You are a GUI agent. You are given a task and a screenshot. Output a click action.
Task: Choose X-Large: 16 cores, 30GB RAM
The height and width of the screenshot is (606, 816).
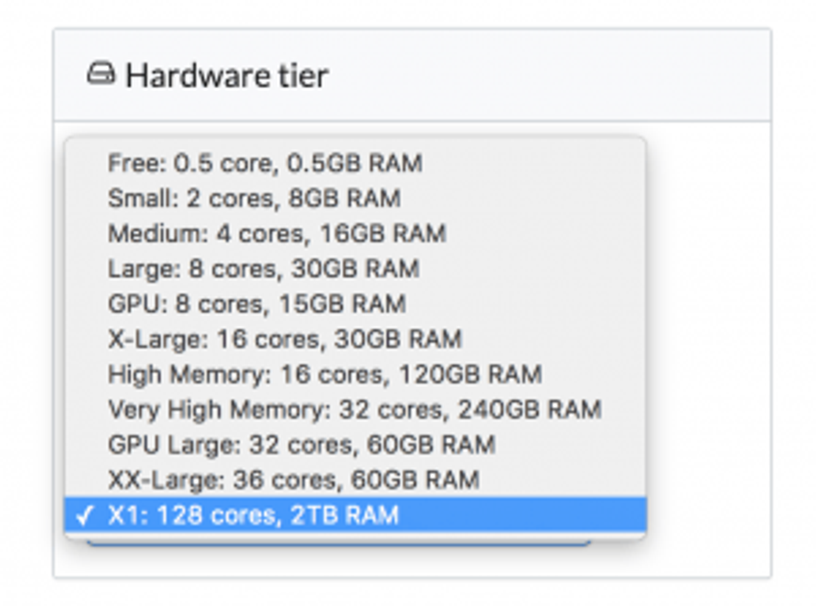(355, 339)
